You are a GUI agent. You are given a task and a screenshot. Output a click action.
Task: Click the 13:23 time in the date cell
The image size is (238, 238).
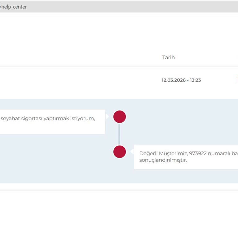pyautogui.click(x=195, y=80)
